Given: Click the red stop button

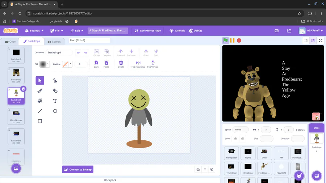Looking at the screenshot, I should tap(239, 41).
